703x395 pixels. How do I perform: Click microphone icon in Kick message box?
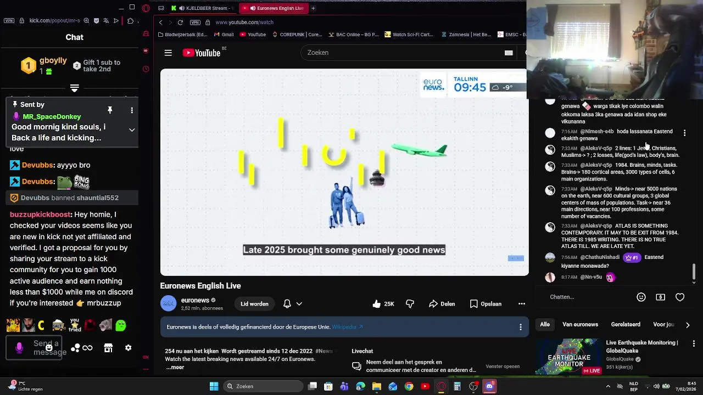click(x=19, y=348)
